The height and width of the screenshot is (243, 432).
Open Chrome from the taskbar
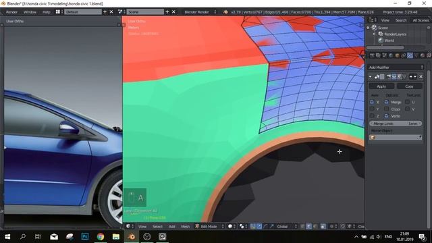click(x=101, y=237)
